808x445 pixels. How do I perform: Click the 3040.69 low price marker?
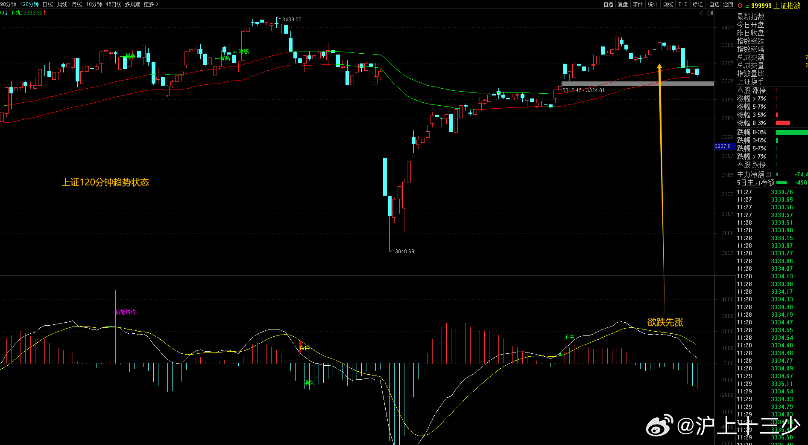[404, 251]
